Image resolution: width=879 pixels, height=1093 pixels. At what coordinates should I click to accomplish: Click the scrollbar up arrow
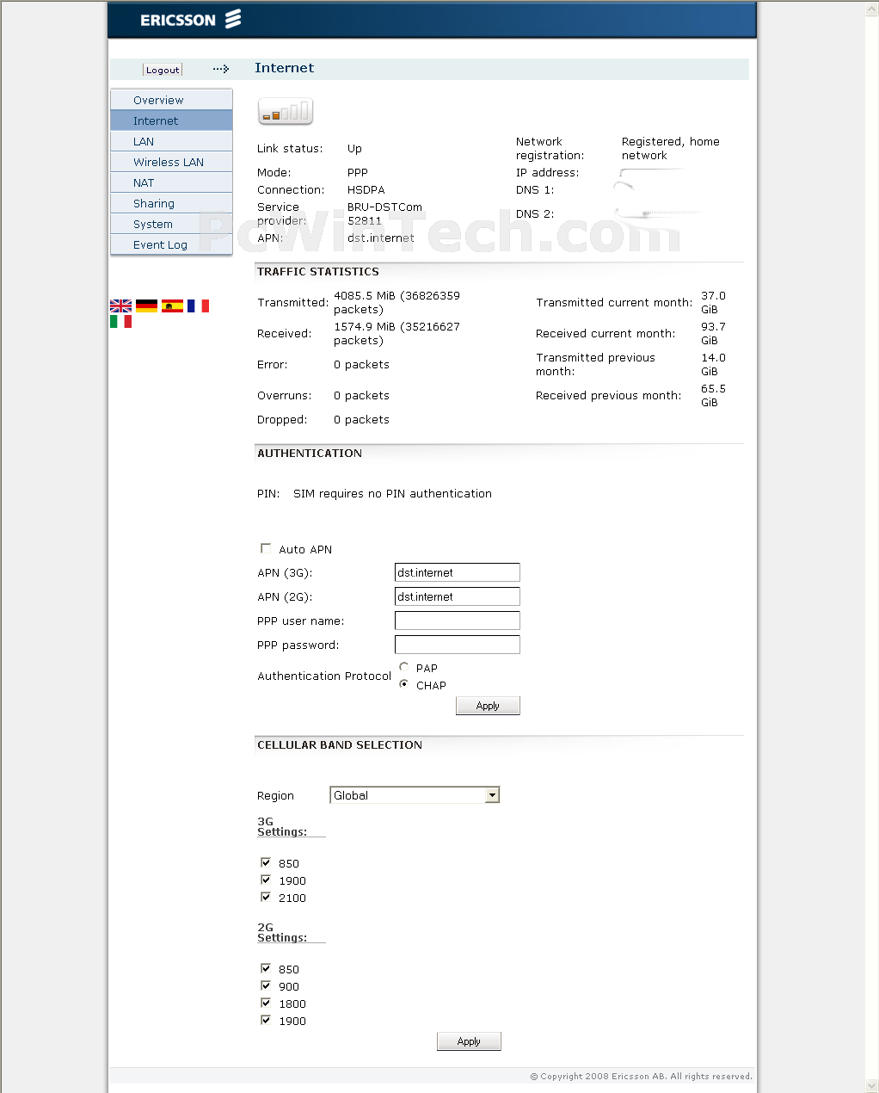(x=872, y=7)
